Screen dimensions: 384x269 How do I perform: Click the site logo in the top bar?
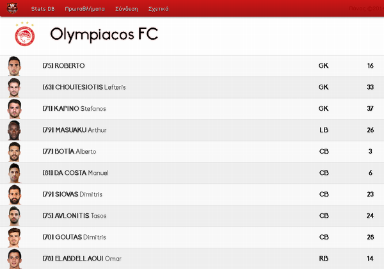(12, 8)
